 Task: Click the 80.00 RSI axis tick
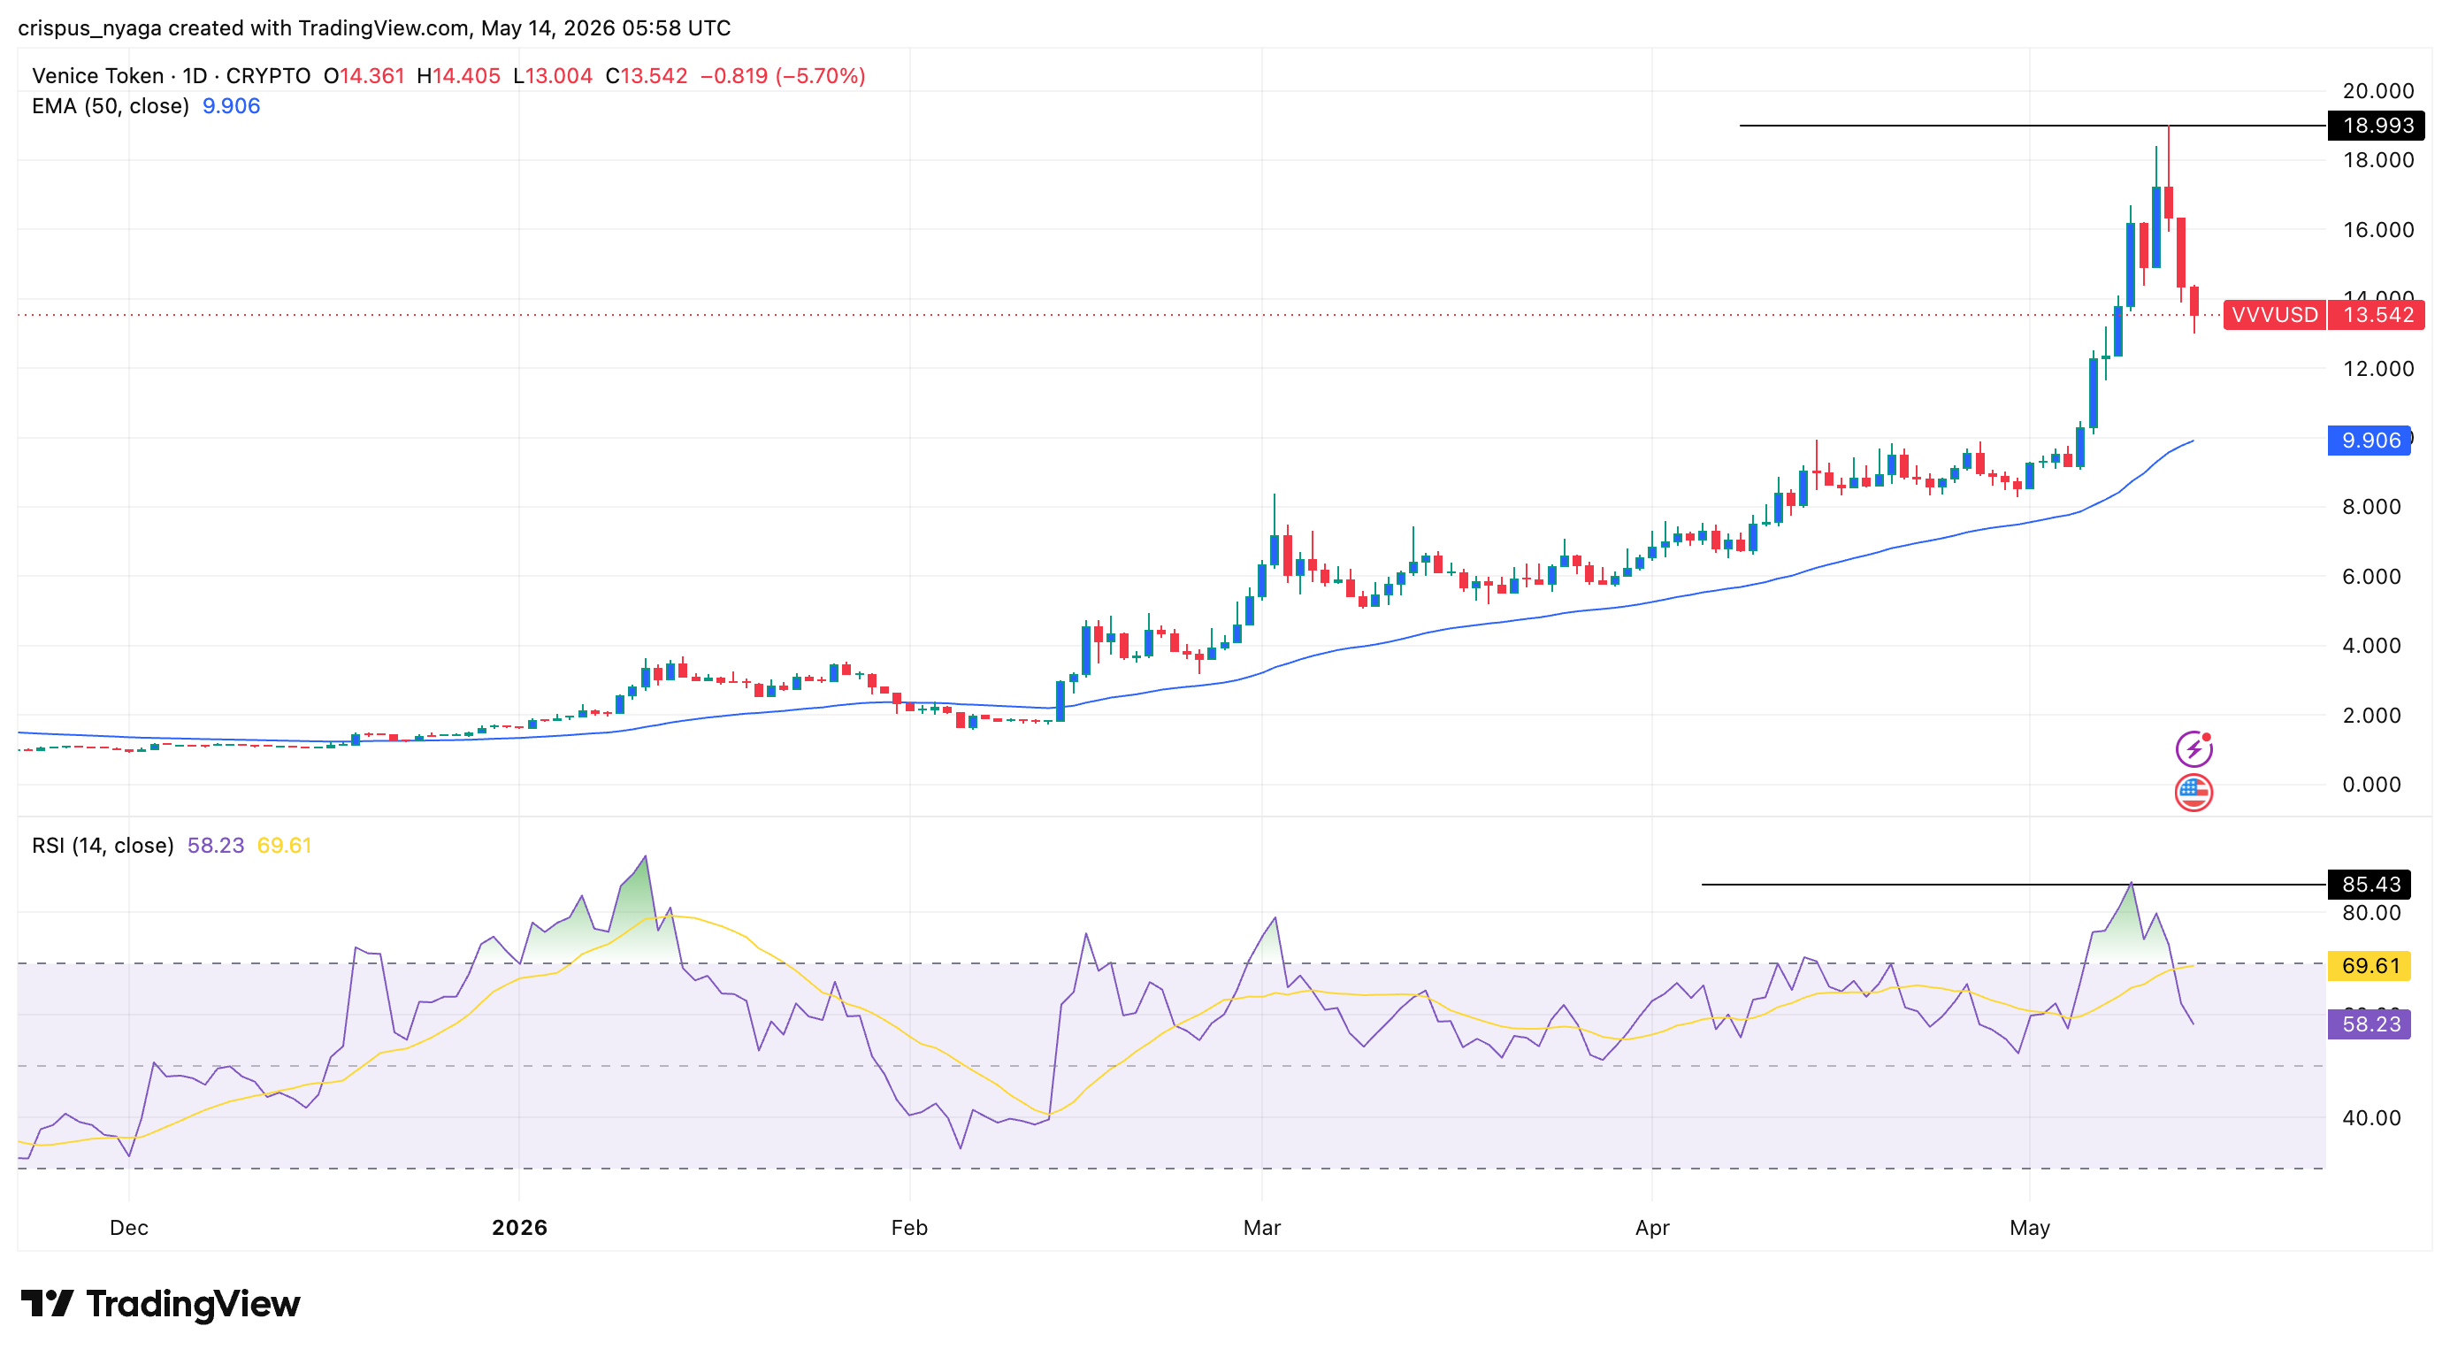pos(2371,913)
